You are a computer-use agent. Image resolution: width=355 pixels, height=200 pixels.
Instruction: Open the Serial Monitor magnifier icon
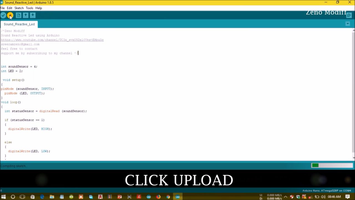pos(349,15)
